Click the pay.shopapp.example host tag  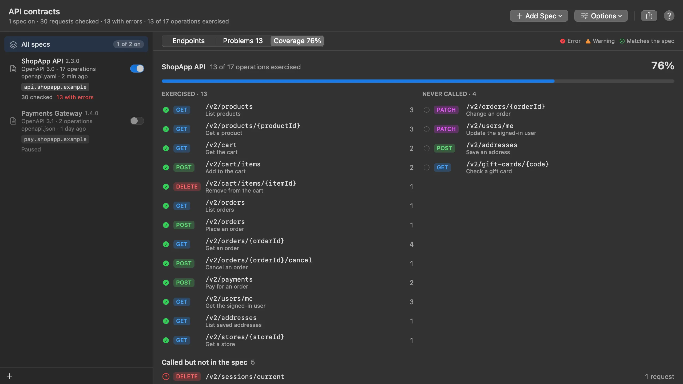pyautogui.click(x=55, y=139)
